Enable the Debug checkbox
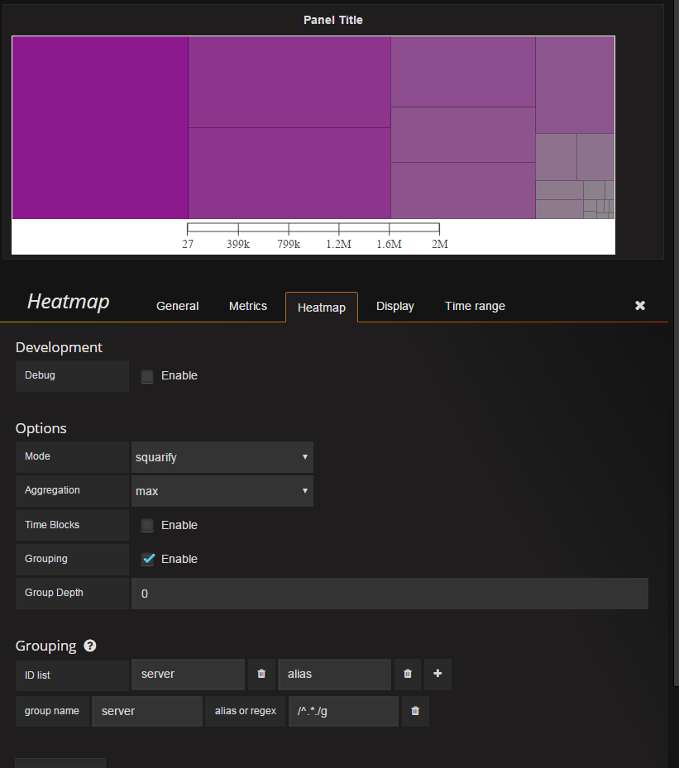 pyautogui.click(x=147, y=376)
